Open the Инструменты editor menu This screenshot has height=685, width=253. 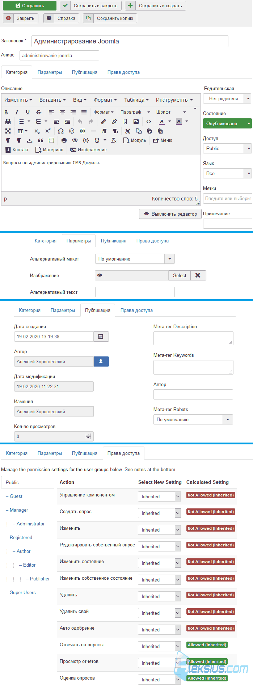174,100
